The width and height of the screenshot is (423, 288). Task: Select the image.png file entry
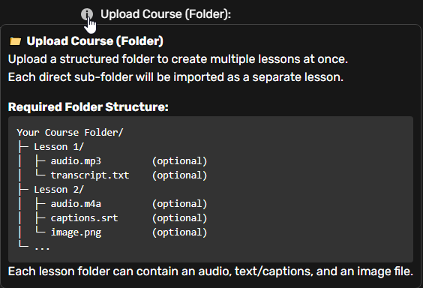click(x=76, y=232)
